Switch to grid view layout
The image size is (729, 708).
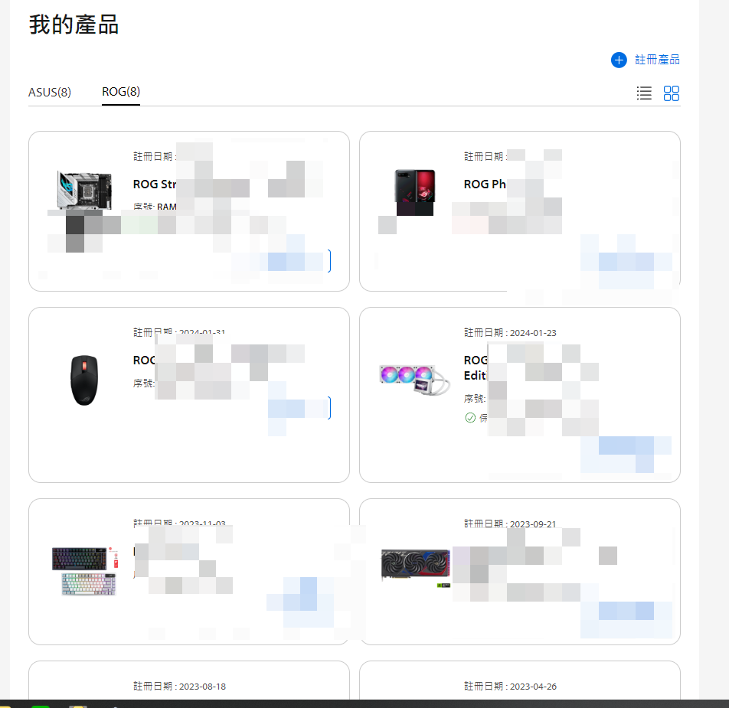click(x=671, y=93)
